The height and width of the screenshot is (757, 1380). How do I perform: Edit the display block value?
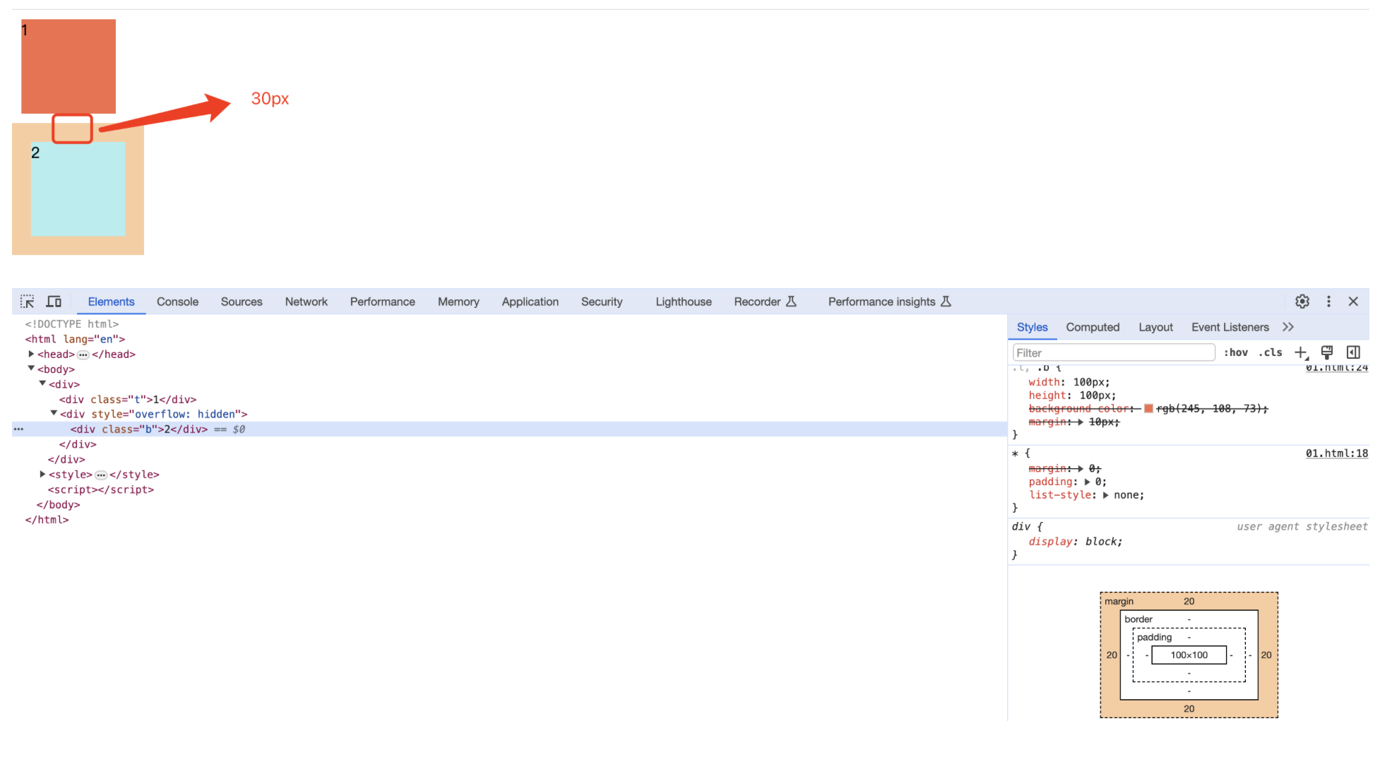click(x=1102, y=542)
